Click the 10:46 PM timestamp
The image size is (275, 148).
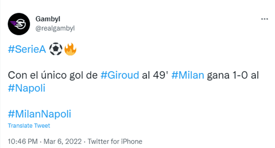pos(23,141)
